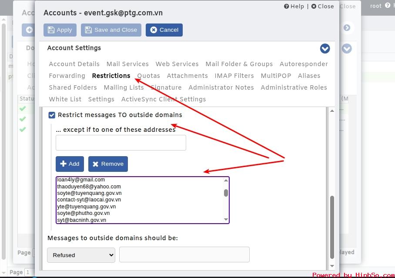
Task: Collapse Account Settings with blue chevron icon
Action: [x=325, y=49]
